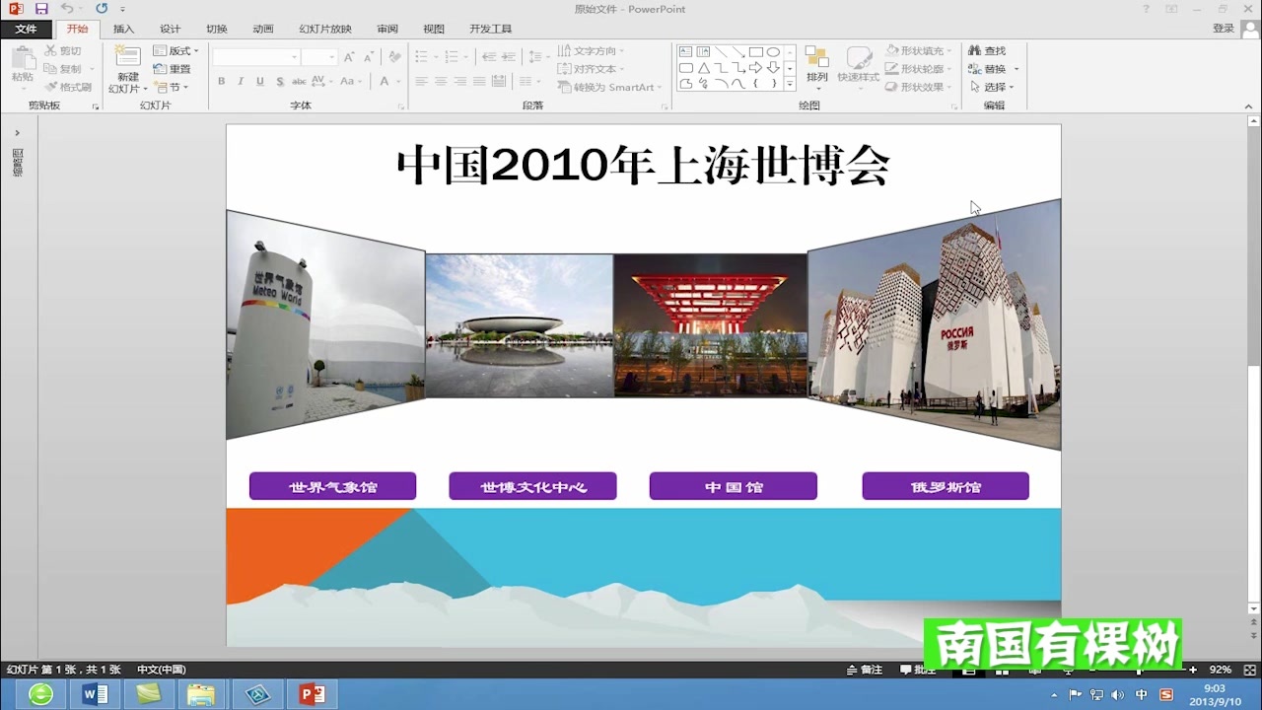Click the 重置 (Reset) slide button
Image resolution: width=1262 pixels, height=710 pixels.
pyautogui.click(x=172, y=69)
